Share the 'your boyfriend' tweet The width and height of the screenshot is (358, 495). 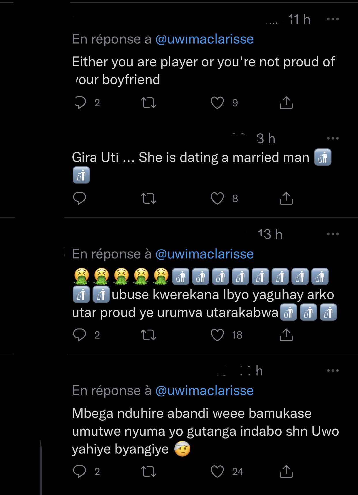tap(286, 103)
